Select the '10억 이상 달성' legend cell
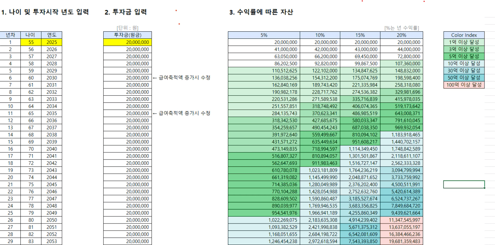 point(464,64)
